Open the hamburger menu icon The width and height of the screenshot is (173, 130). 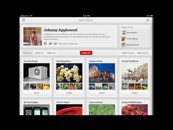[23, 20]
